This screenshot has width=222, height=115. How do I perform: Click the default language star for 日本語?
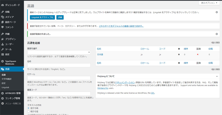click(179, 55)
